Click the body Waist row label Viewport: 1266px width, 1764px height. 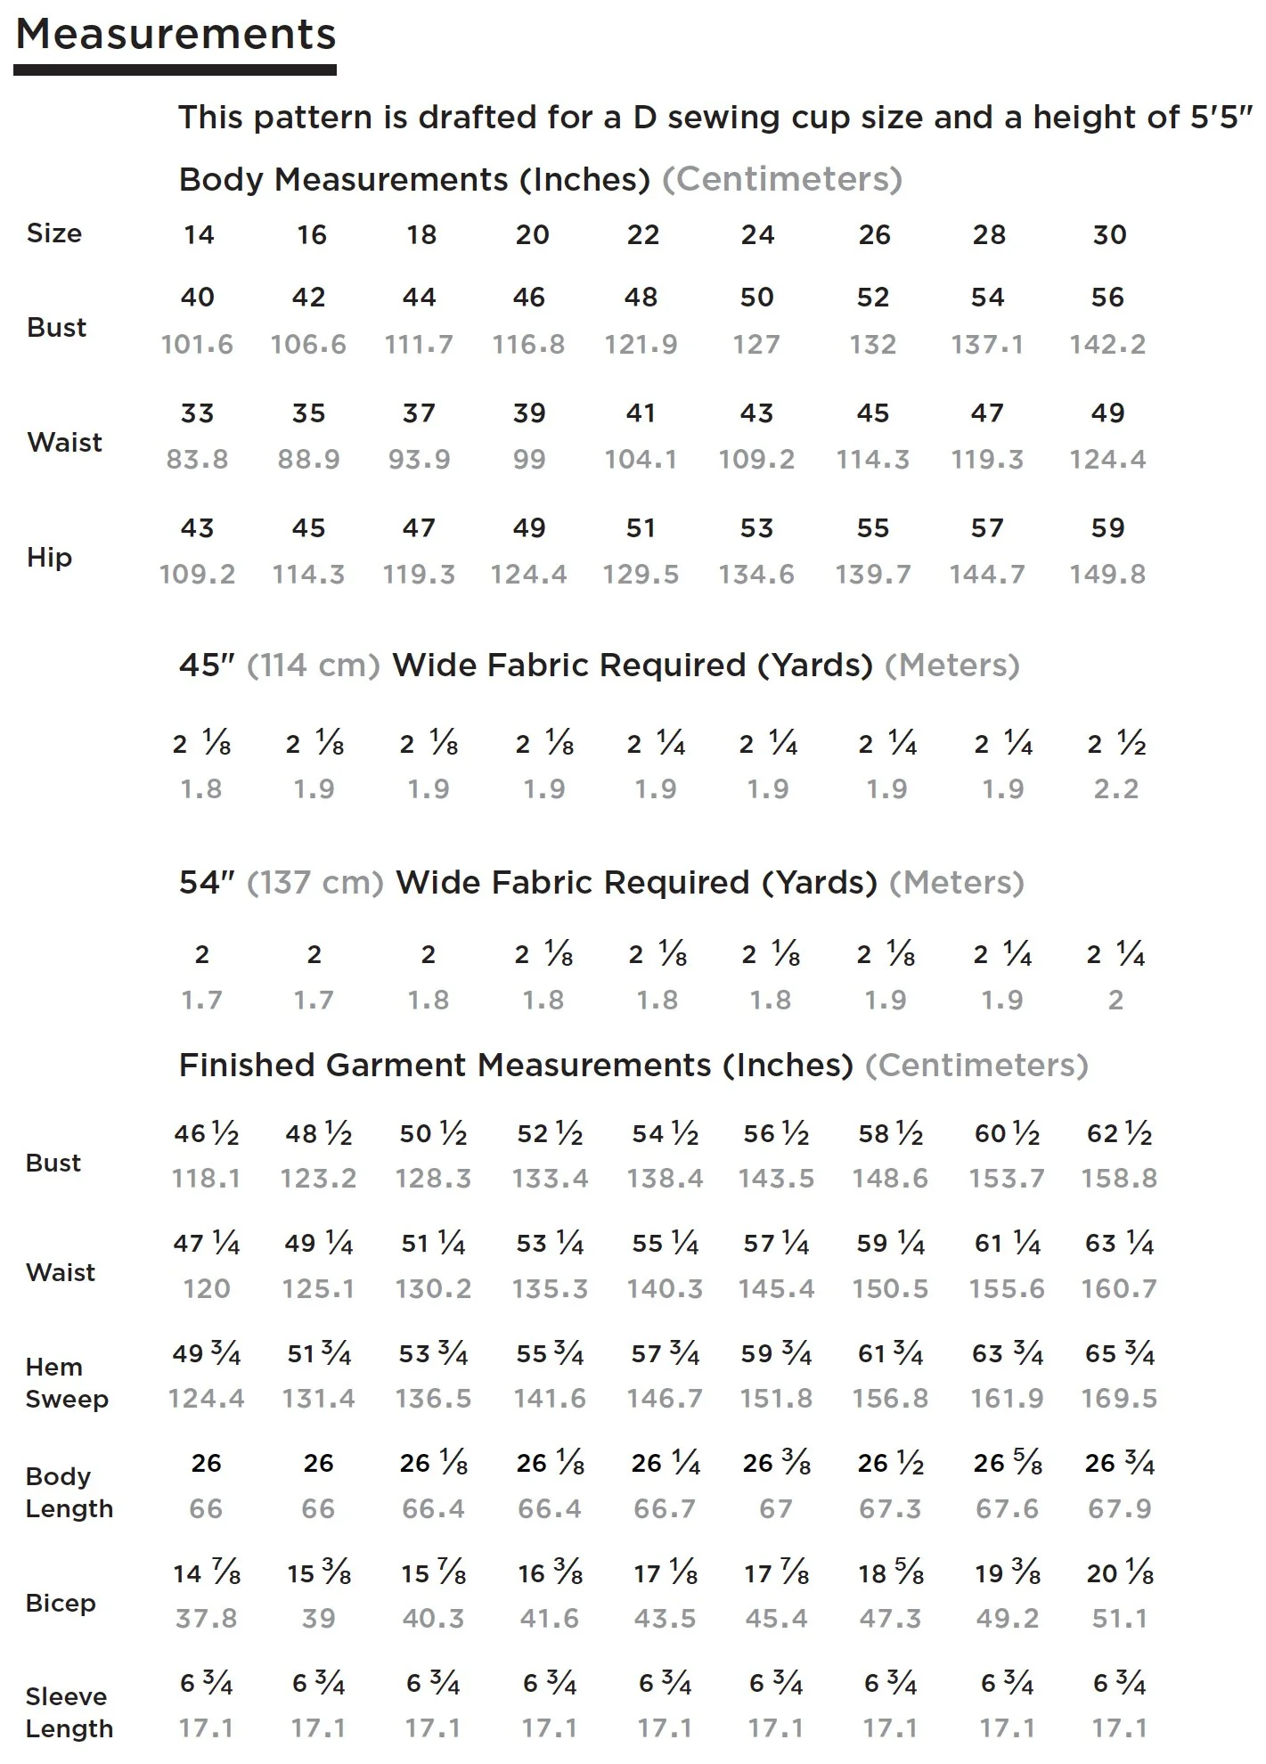click(64, 442)
